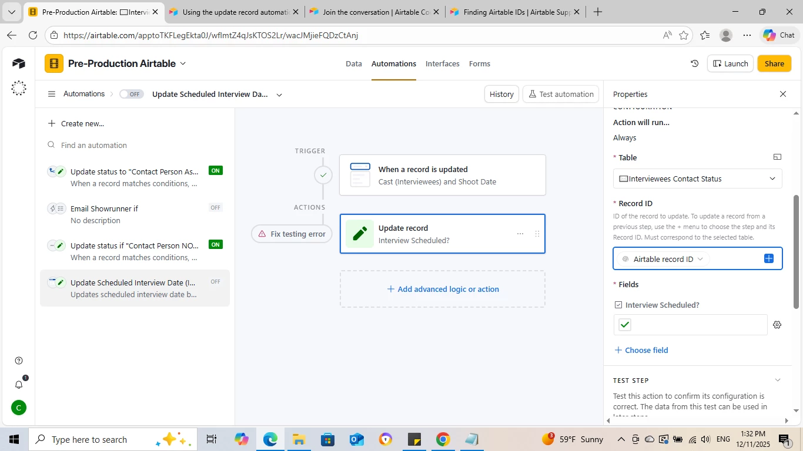This screenshot has height=451, width=803.
Task: Open Outlook from taskbar
Action: pyautogui.click(x=356, y=439)
